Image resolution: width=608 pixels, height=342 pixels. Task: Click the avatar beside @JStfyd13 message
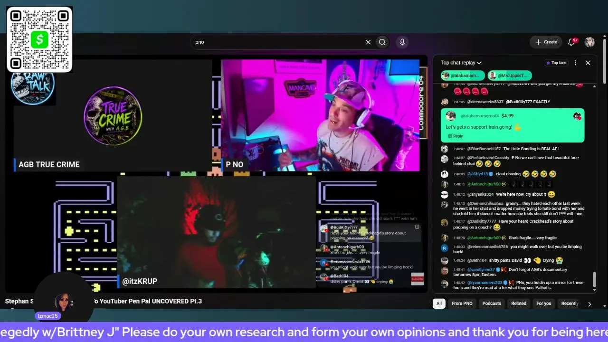(x=445, y=174)
